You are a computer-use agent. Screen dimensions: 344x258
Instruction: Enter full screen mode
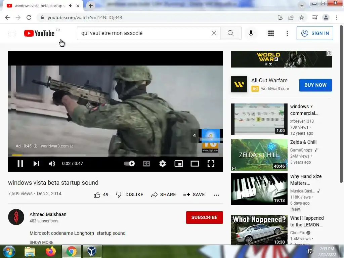coord(211,164)
